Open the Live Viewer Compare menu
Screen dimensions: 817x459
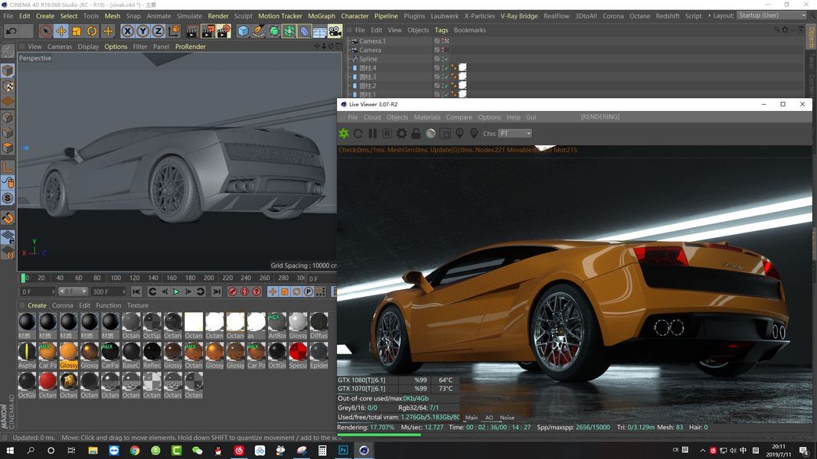coord(459,117)
